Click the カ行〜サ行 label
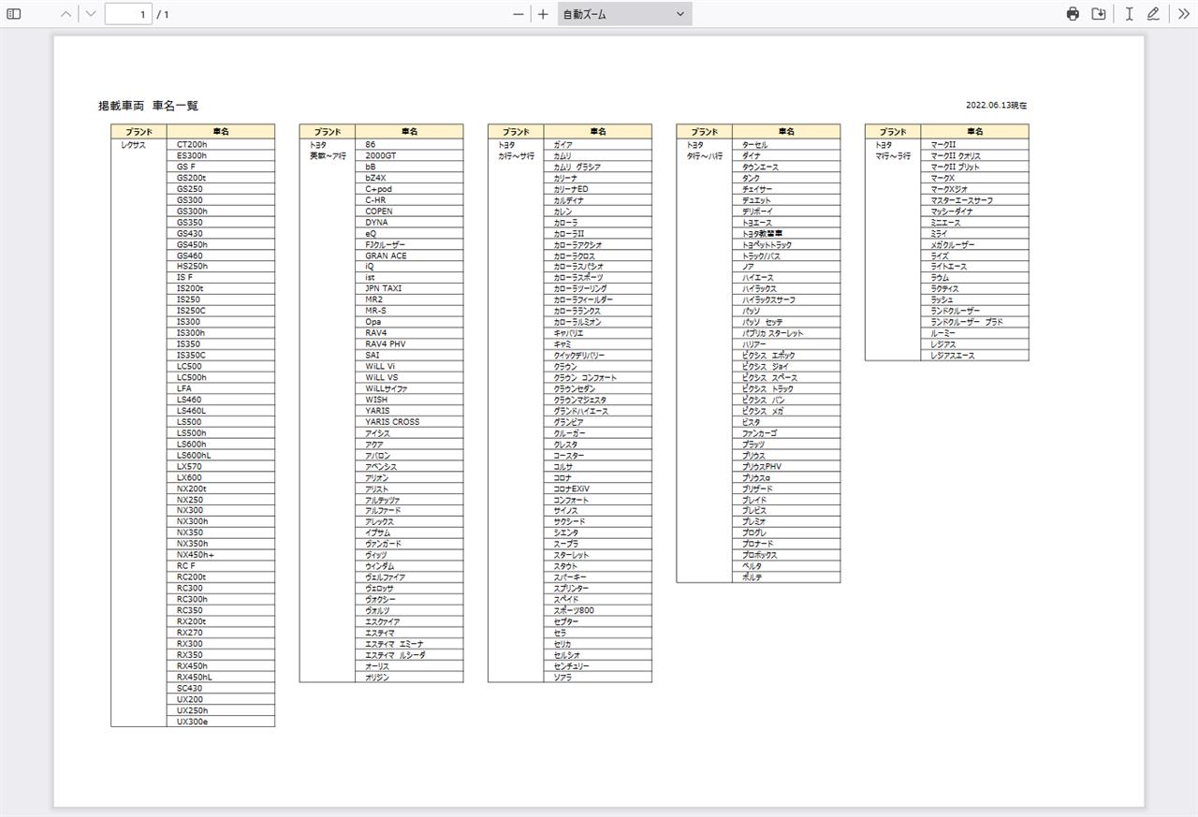 click(517, 156)
